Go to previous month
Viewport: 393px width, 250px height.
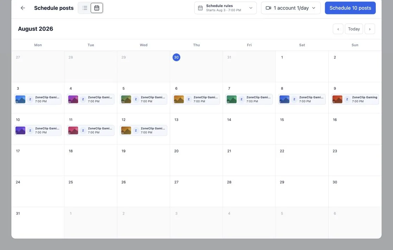point(338,29)
